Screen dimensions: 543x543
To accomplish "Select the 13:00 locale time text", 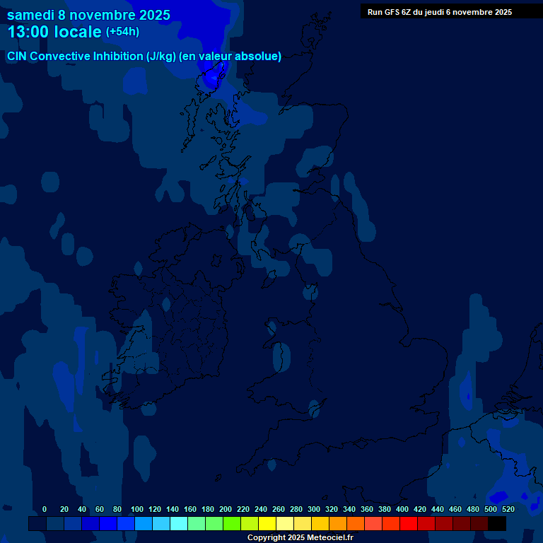I will [54, 32].
